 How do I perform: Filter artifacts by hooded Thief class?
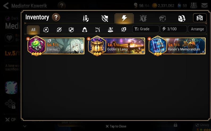point(85,30)
